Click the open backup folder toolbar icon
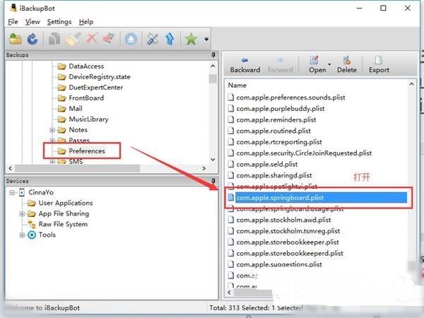This screenshot has width=424, height=318. point(14,40)
